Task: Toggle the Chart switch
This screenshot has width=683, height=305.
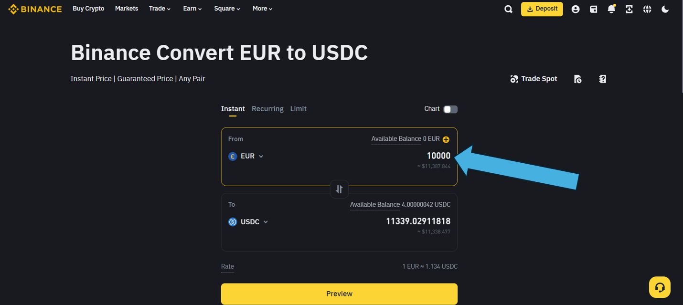Action: coord(450,109)
